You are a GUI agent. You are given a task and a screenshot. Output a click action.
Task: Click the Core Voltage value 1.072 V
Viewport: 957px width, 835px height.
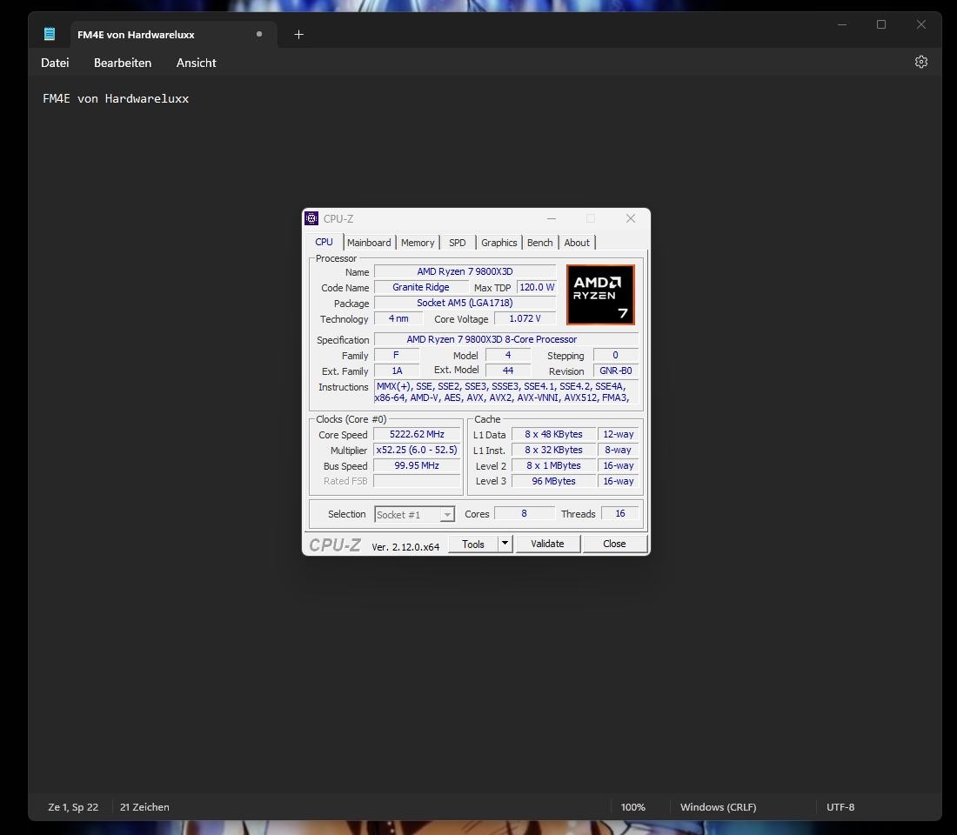click(525, 318)
